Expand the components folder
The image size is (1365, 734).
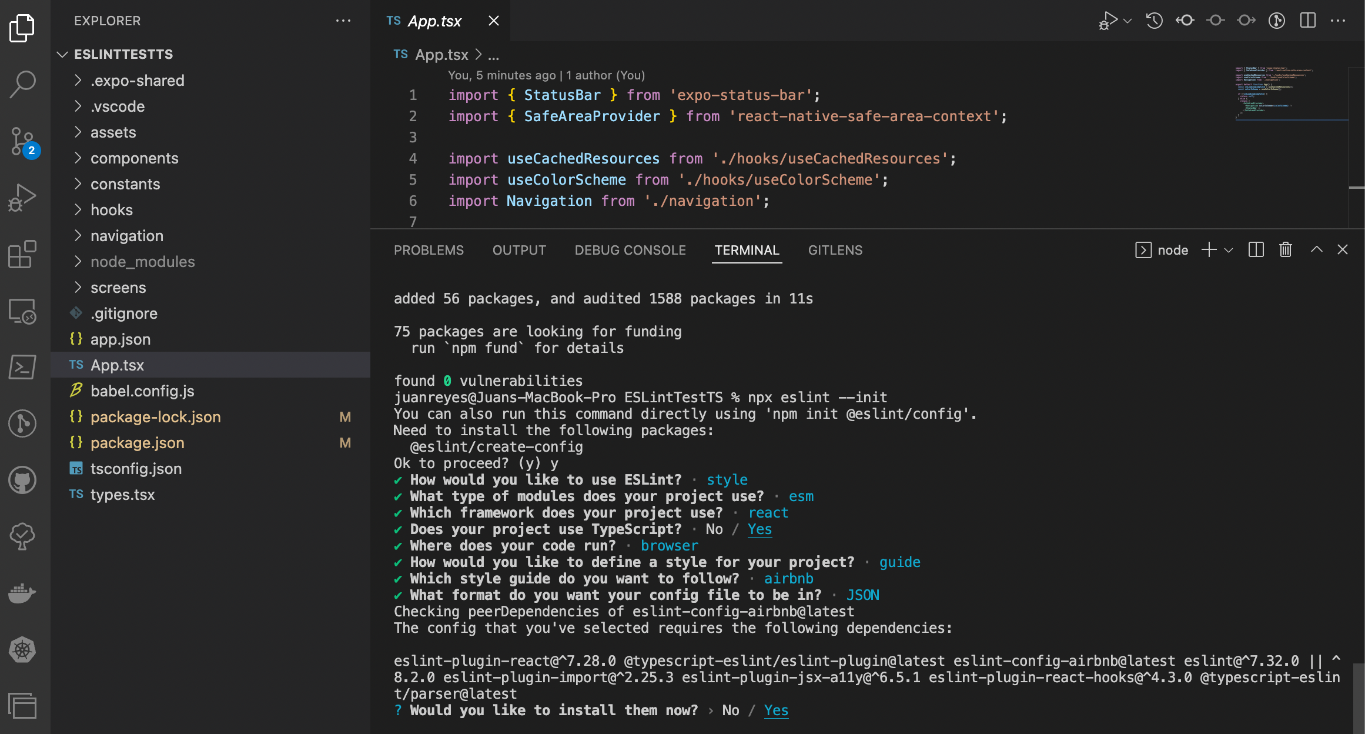[x=210, y=158]
